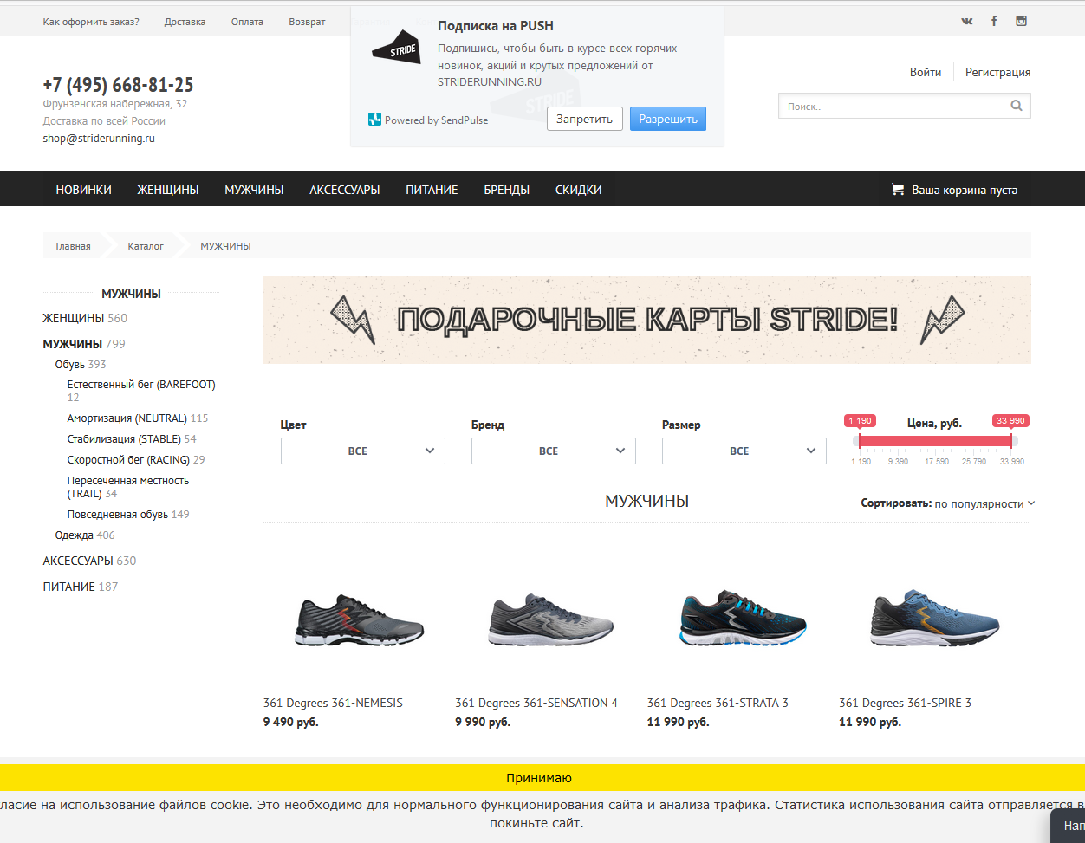Go to Главная breadcrumb
The image size is (1085, 843).
click(74, 246)
